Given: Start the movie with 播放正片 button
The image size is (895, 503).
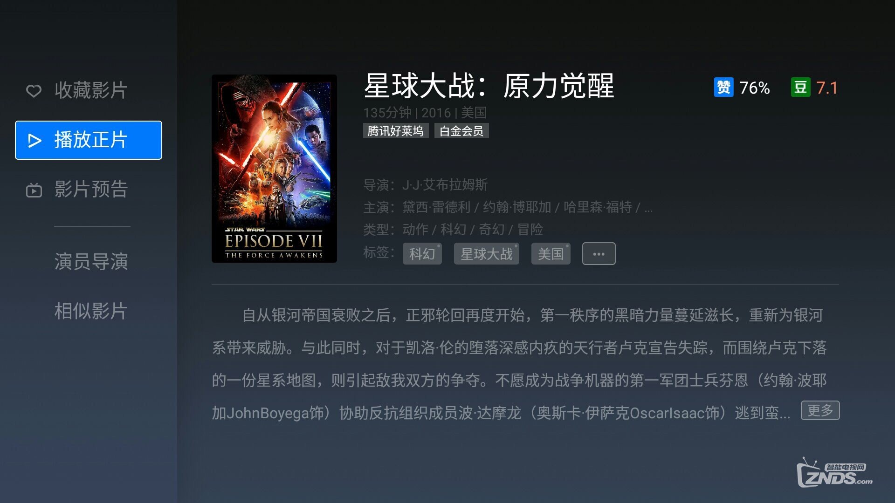Looking at the screenshot, I should pos(89,140).
